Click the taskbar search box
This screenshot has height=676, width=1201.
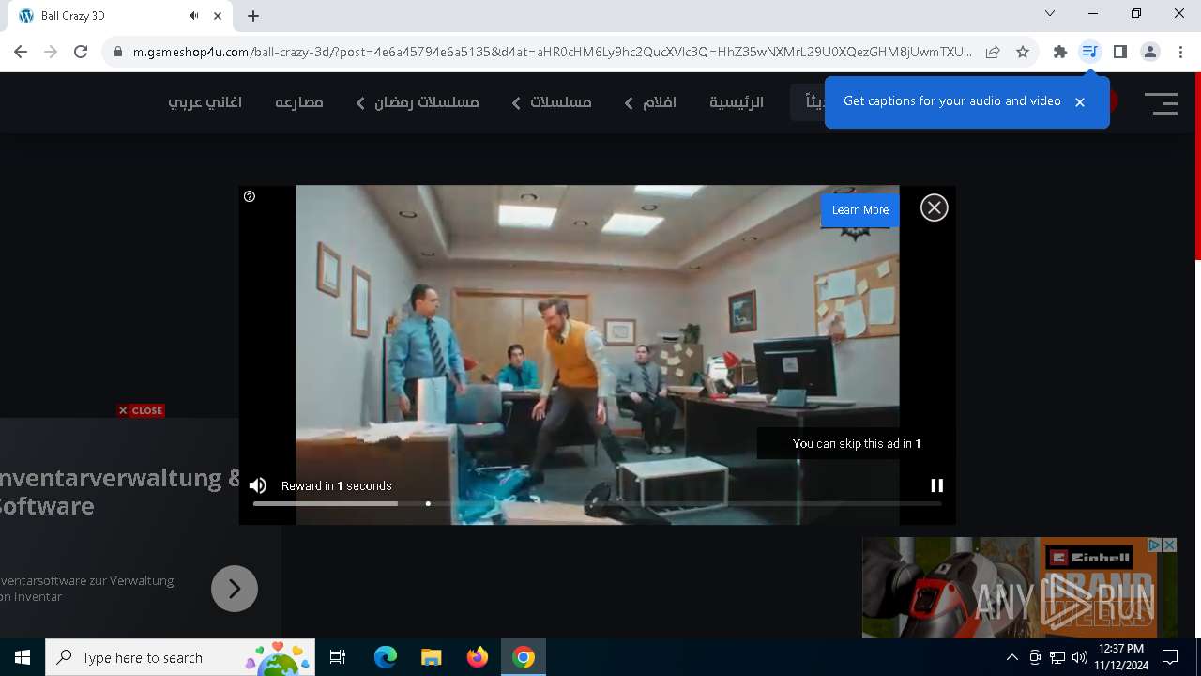click(179, 657)
